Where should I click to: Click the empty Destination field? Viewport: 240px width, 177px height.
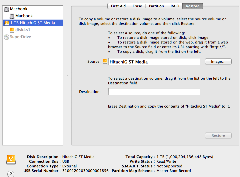(154, 92)
